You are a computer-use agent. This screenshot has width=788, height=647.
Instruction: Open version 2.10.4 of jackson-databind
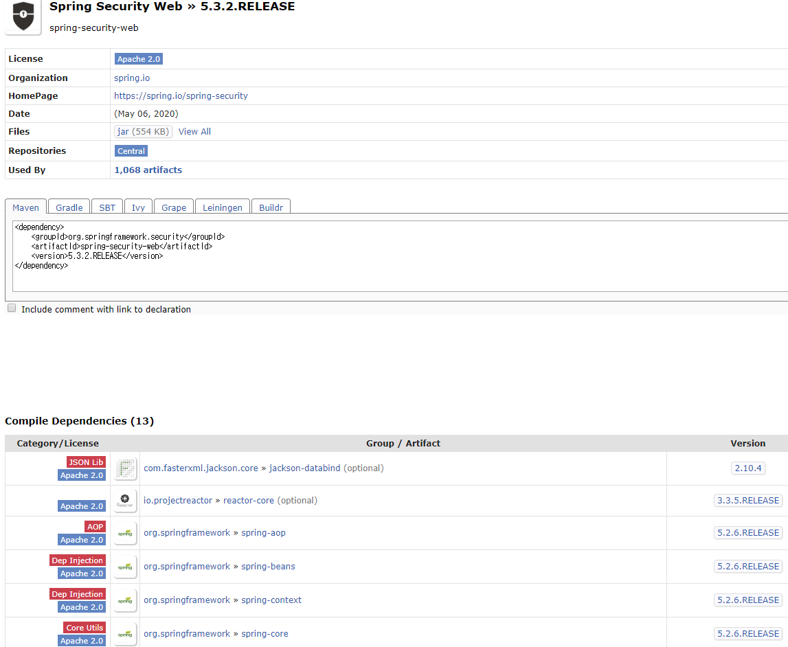[747, 468]
